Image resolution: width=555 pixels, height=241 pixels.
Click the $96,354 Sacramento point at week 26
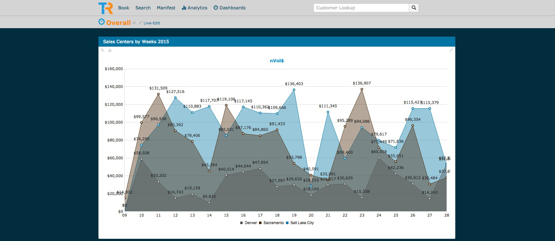[x=413, y=126]
